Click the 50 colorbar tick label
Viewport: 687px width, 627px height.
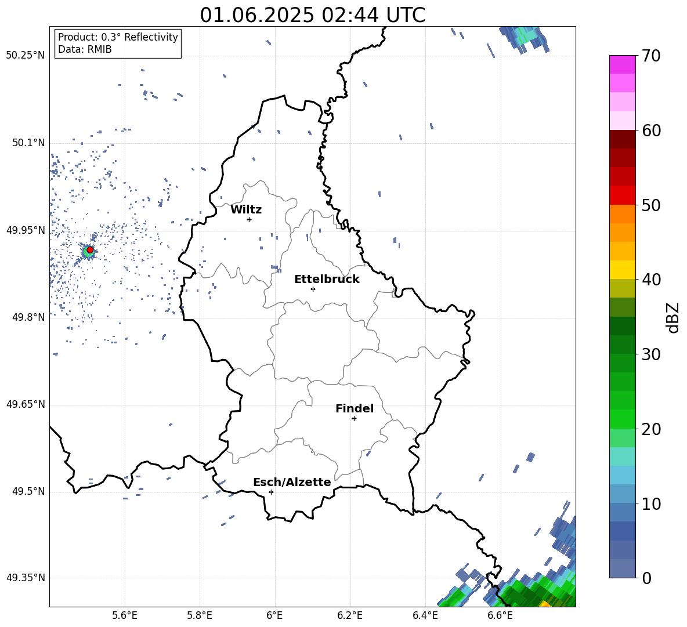tap(650, 205)
